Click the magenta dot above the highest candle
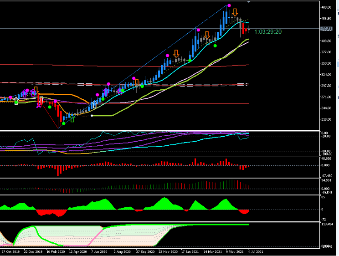Image resolution: width=339 pixels, height=256 pixels. 229,5
